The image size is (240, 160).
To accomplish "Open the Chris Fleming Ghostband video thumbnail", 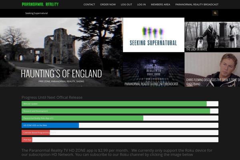I will click(x=212, y=70).
